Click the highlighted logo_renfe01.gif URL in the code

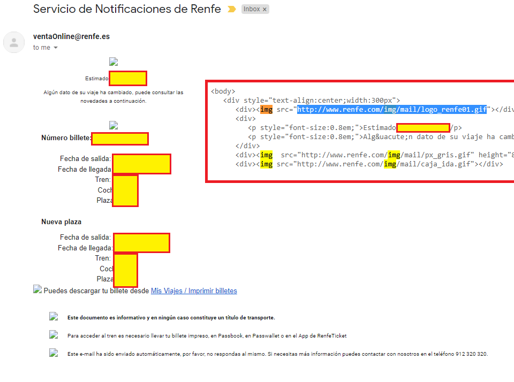(392, 110)
